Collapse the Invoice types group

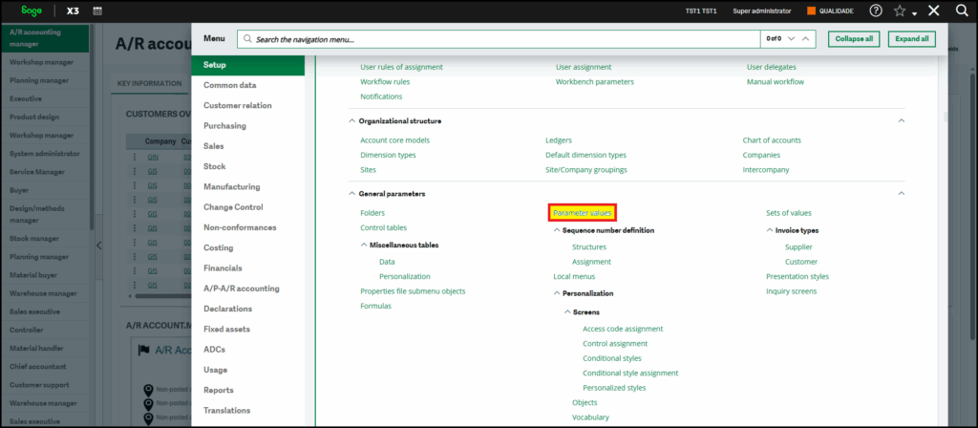click(x=769, y=230)
